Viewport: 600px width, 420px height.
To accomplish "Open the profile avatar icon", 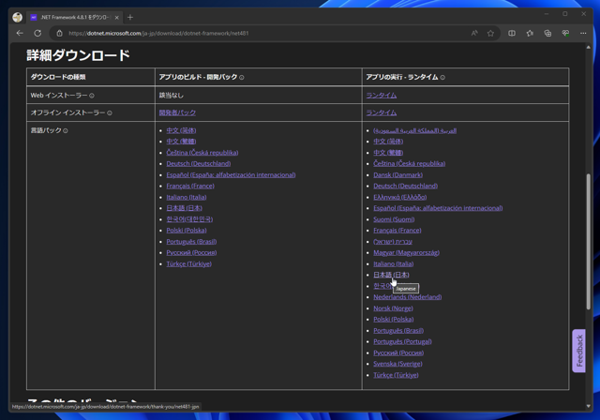I will pyautogui.click(x=17, y=17).
